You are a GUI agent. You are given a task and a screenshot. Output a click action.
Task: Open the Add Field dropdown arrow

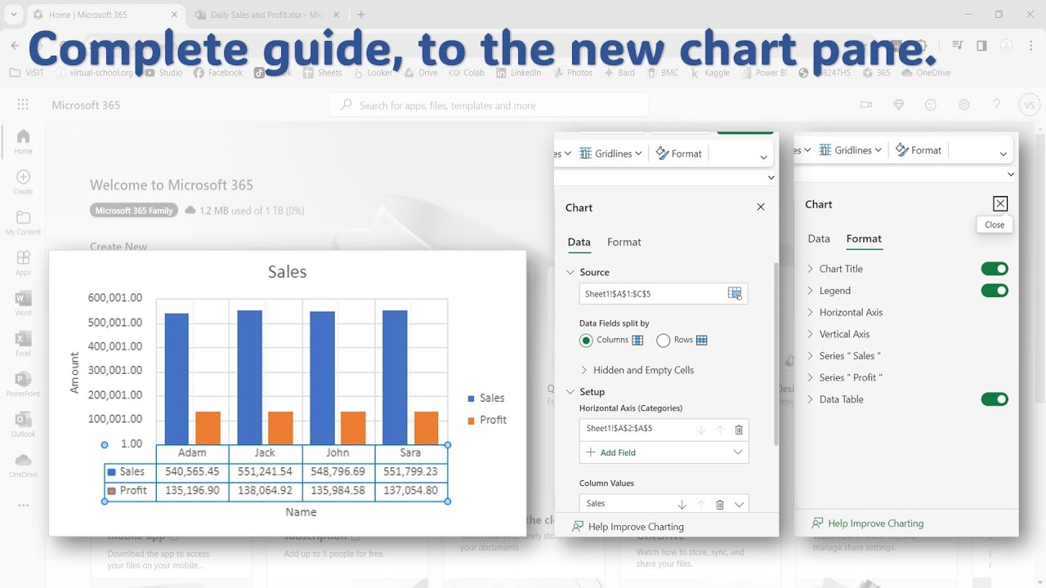(738, 452)
